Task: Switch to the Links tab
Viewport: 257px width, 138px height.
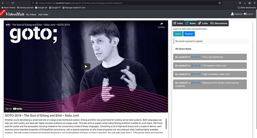Action: (203, 23)
